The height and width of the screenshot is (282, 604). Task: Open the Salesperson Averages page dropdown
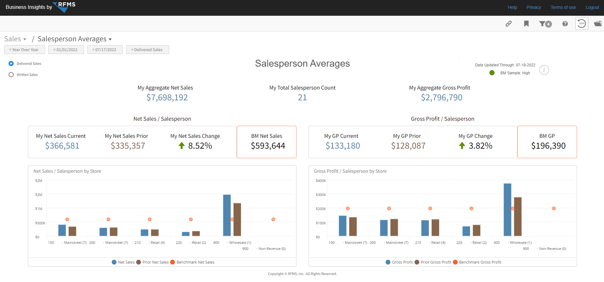pos(75,39)
